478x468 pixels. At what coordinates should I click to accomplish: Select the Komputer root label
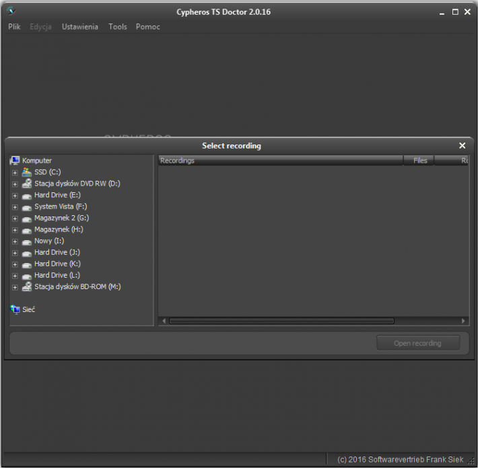(37, 161)
